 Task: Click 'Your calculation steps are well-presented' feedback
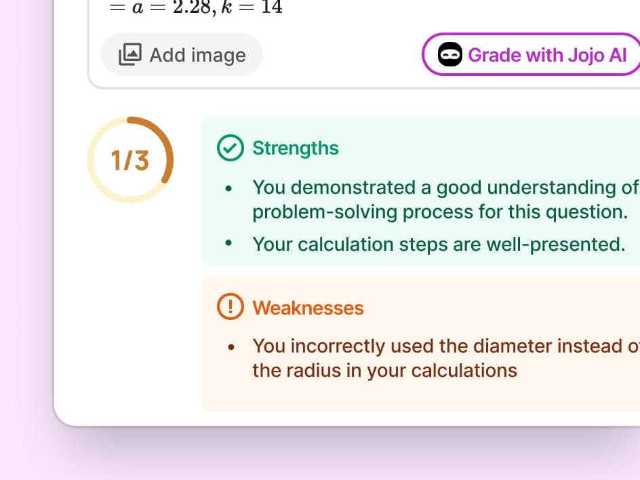439,244
